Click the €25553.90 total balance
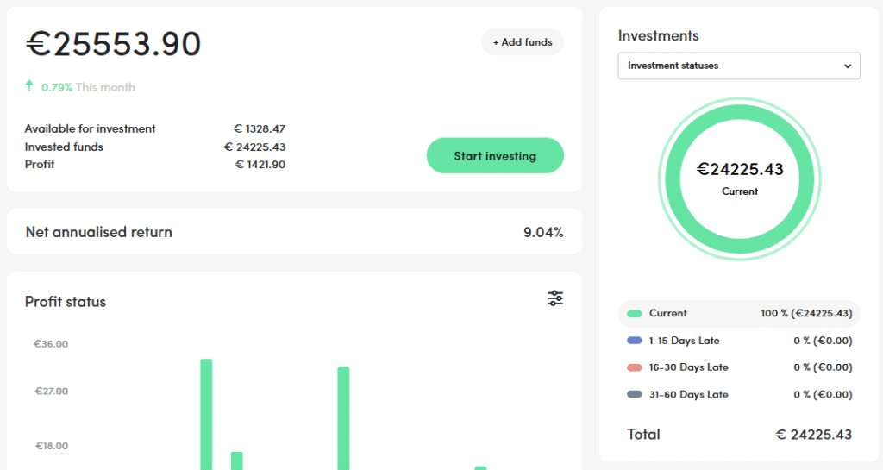This screenshot has height=470, width=883. point(113,44)
